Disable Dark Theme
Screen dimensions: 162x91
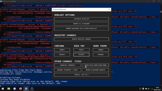coord(101,55)
